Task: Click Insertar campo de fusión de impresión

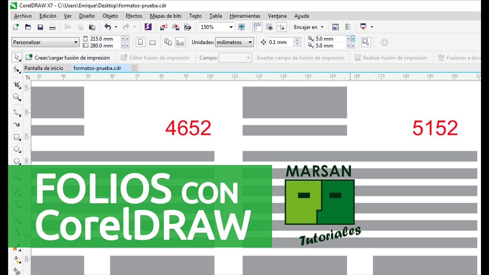Action: (301, 58)
